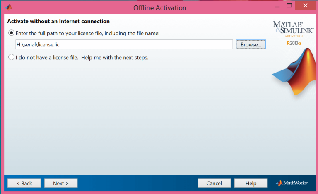318x194 pixels.
Task: Go to the previous step with < Back
Action: click(24, 183)
